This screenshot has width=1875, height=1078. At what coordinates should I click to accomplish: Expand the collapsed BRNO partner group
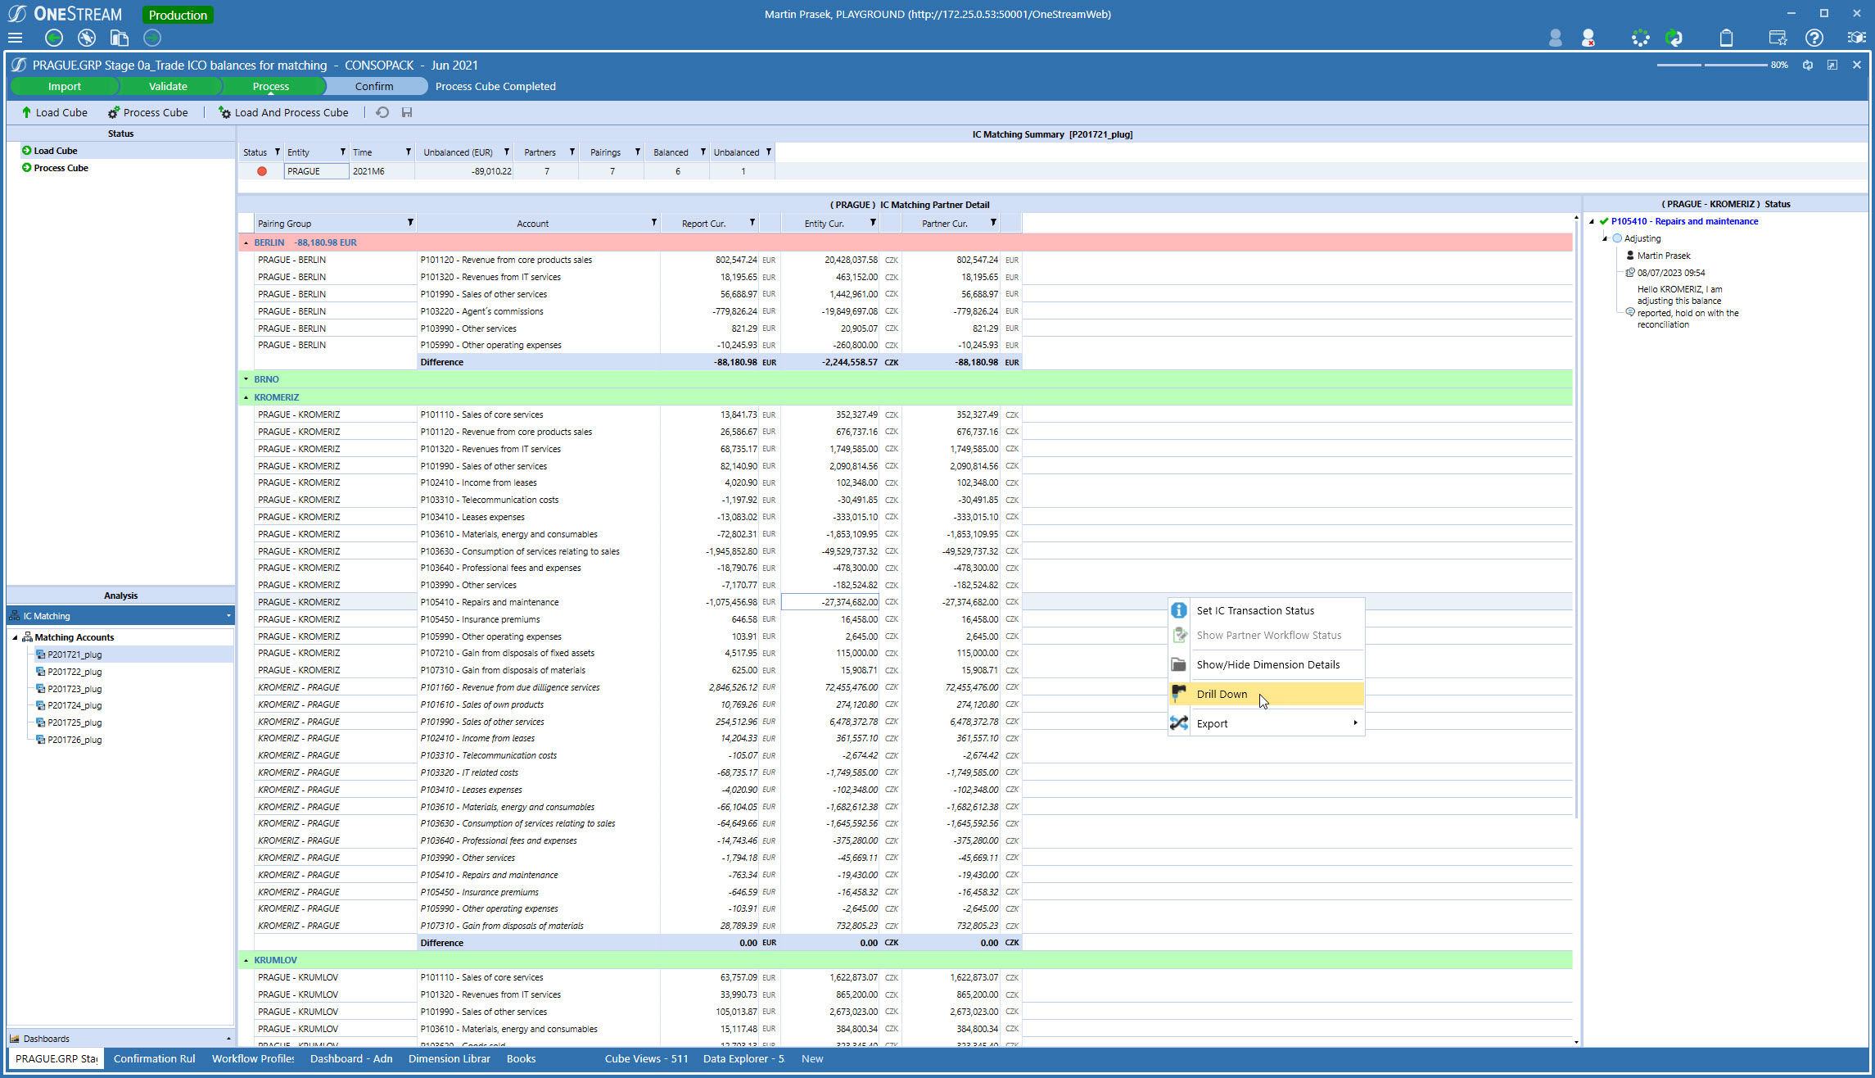pyautogui.click(x=246, y=379)
